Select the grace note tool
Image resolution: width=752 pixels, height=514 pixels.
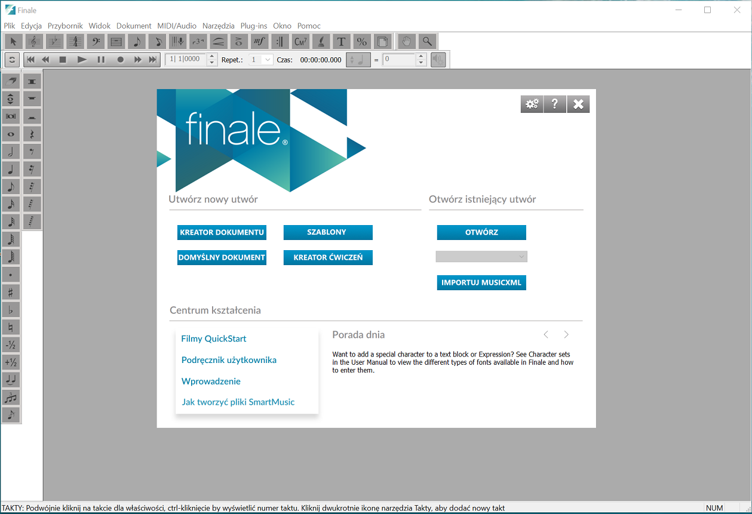click(11, 415)
